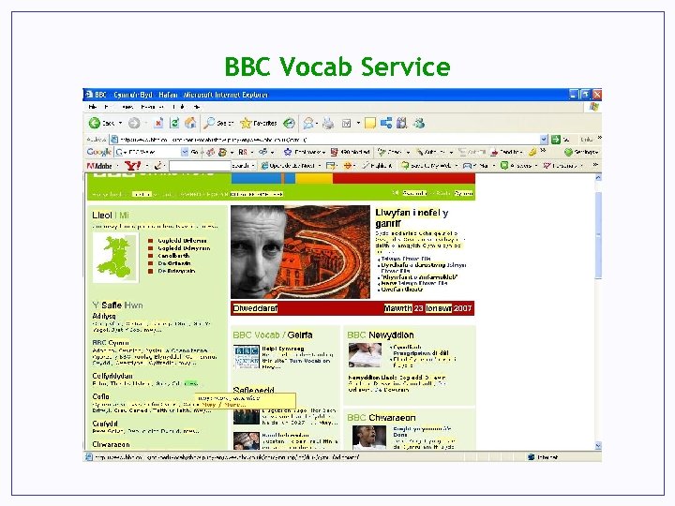Click the Crefydd link in the sidebar

(105, 424)
